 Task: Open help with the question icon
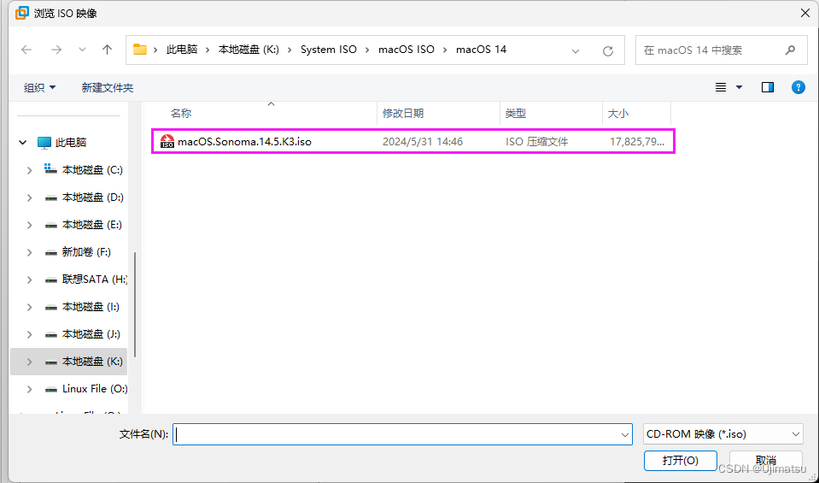coord(799,87)
